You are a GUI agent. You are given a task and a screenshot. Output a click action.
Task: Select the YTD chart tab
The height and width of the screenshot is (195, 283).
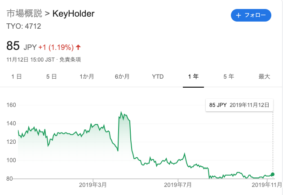pyautogui.click(x=158, y=76)
